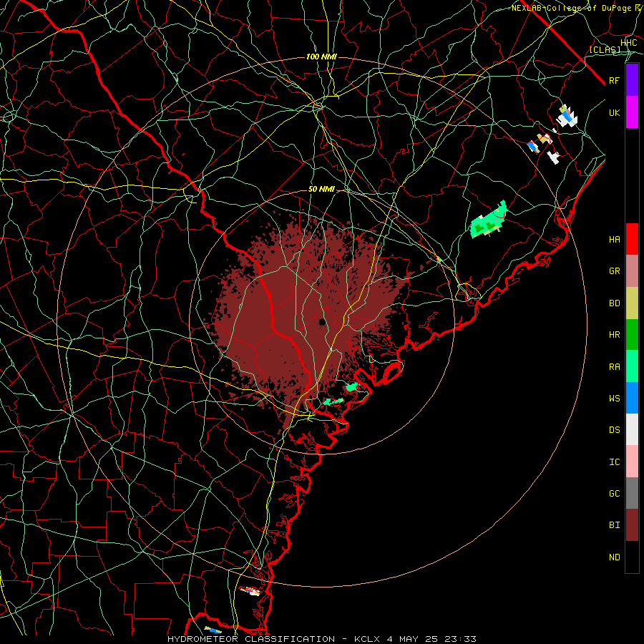The width and height of the screenshot is (644, 644).
Task: Click the black radar site dot in clutter
Action: pyautogui.click(x=322, y=321)
